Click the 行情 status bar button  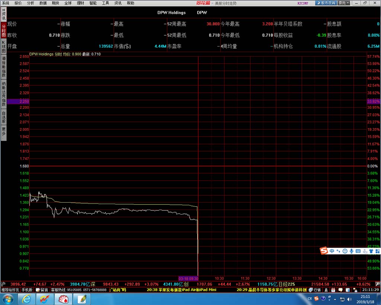pyautogui.click(x=315, y=290)
